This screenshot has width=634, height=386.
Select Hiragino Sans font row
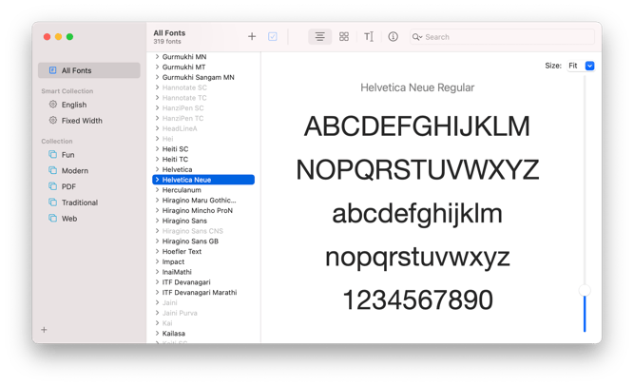point(203,221)
